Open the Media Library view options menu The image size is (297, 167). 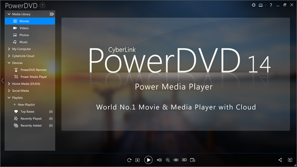52,14
